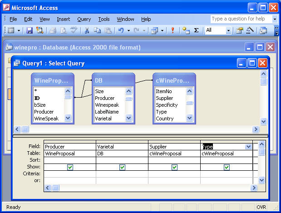Click the Design View toolbar icon
281x213 pixels.
[11, 30]
